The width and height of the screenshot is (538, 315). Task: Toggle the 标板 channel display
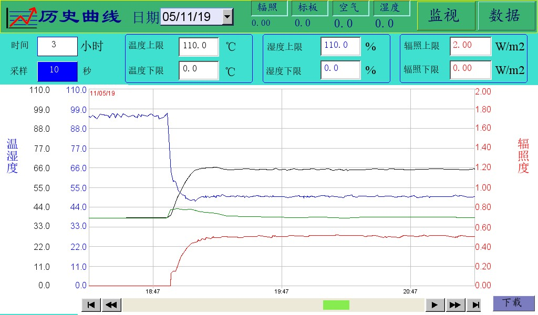tap(311, 8)
